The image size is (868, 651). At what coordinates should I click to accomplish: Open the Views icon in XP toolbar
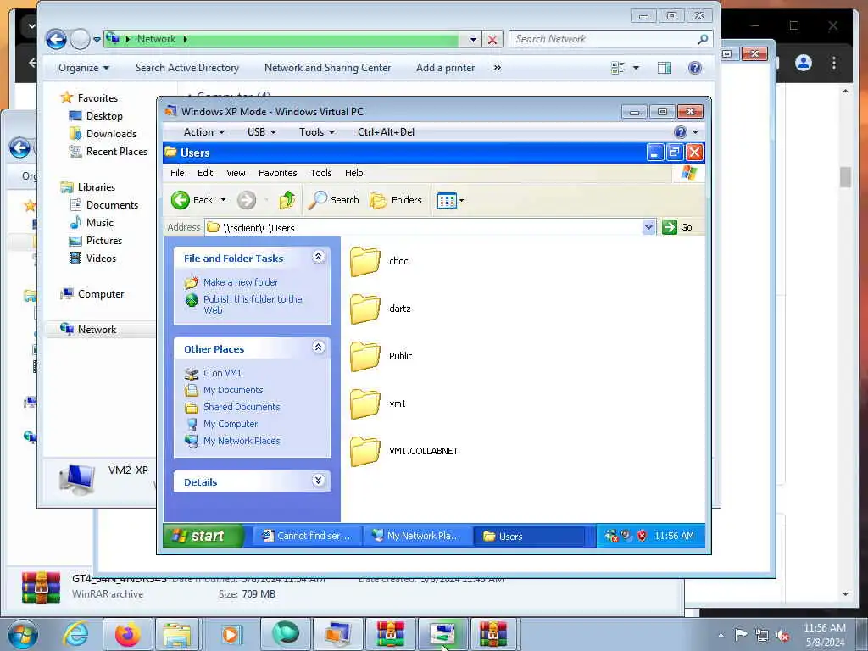coord(446,200)
